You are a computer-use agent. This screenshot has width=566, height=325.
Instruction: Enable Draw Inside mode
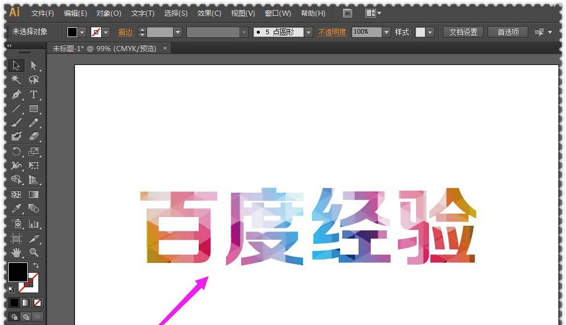[38, 317]
